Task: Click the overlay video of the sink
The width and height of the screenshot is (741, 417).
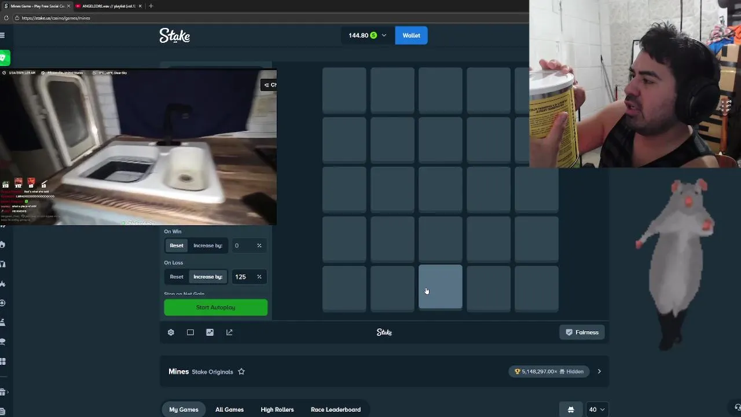Action: click(138, 147)
